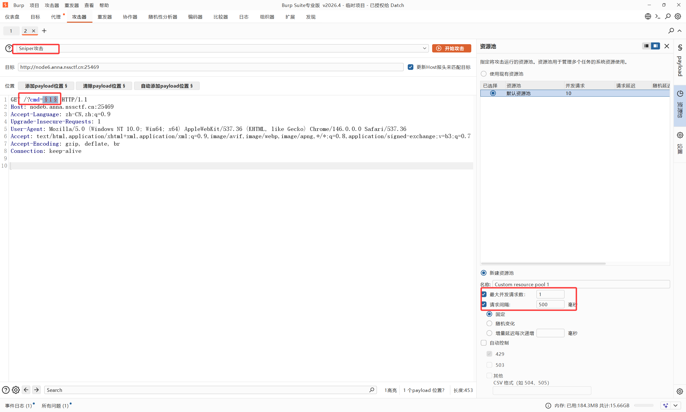Select the random variation delay option

pyautogui.click(x=490, y=323)
